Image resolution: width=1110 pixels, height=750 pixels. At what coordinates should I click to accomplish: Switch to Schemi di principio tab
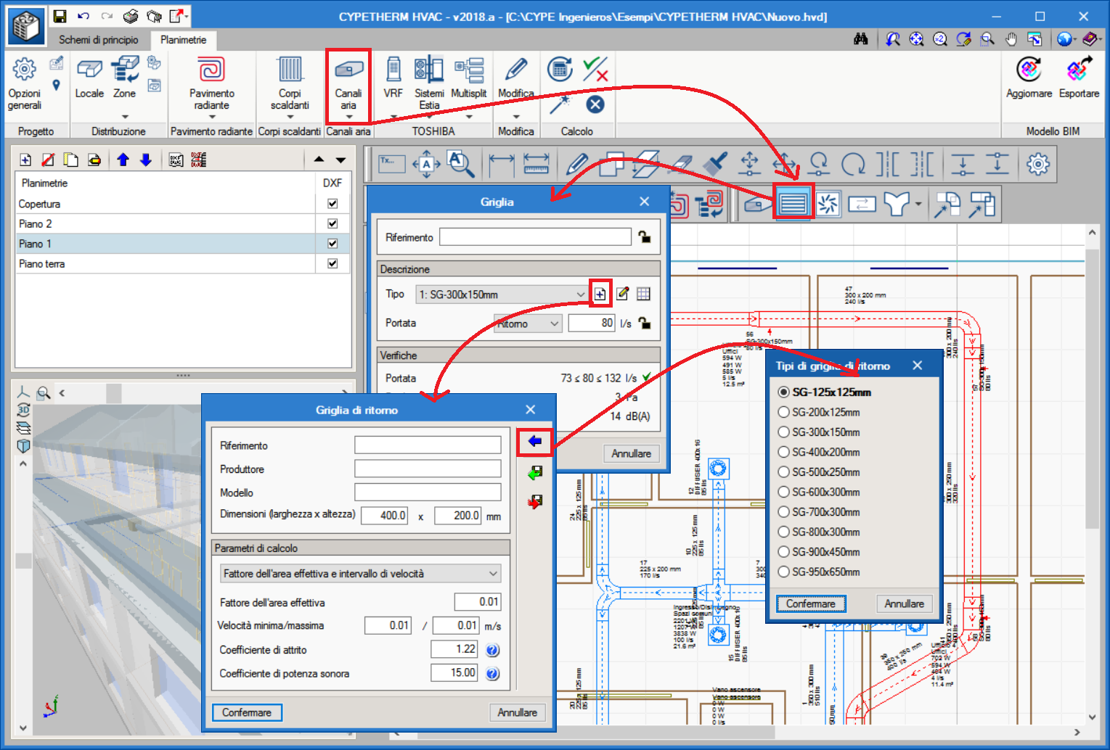tap(99, 40)
